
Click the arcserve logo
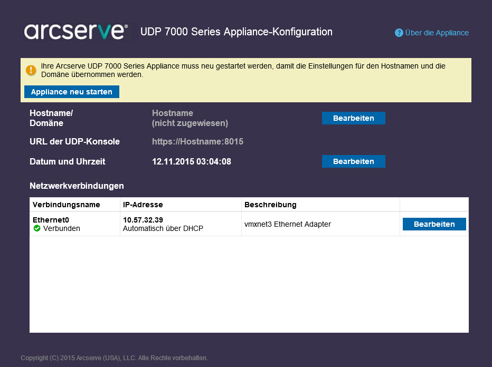coord(76,31)
